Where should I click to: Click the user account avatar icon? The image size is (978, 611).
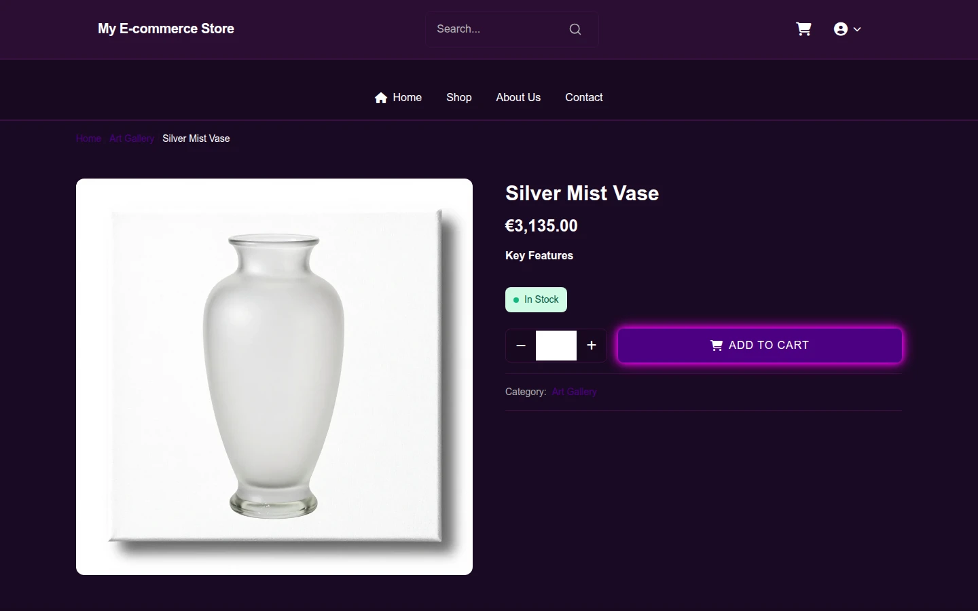(841, 29)
